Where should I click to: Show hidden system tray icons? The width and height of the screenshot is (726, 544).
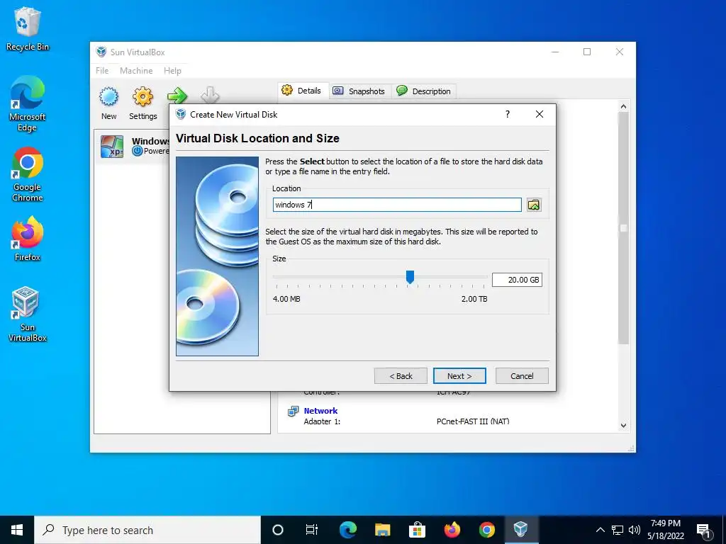[x=600, y=530]
